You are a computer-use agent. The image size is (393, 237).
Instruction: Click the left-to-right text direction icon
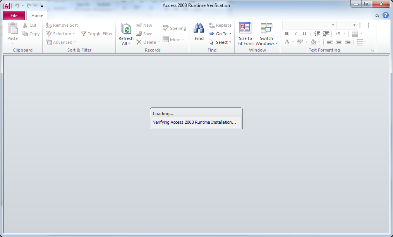tap(338, 34)
